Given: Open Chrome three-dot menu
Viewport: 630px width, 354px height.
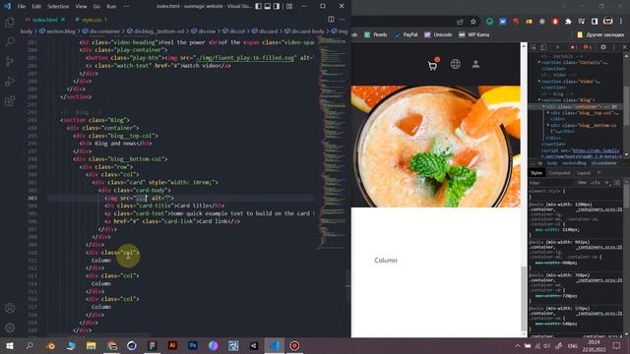Looking at the screenshot, I should [x=621, y=22].
